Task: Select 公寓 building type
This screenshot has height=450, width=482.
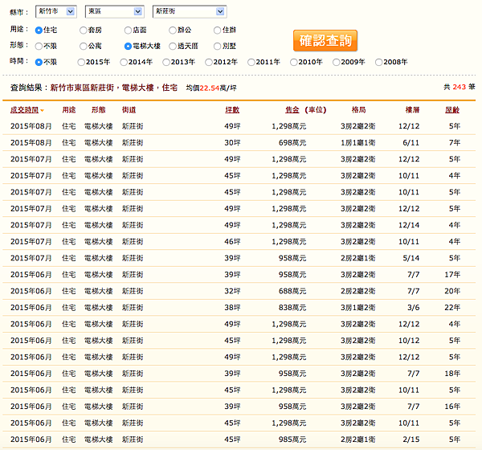Action: tap(82, 46)
